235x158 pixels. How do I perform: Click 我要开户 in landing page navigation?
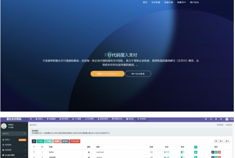coord(181,2)
